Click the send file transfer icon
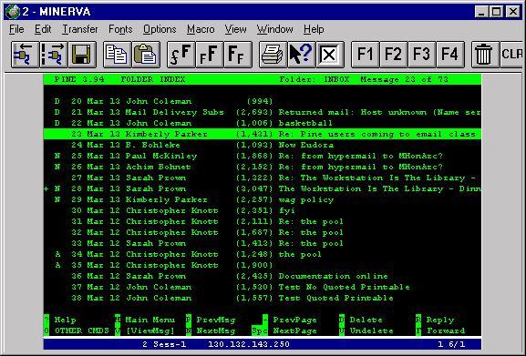This screenshot has width=526, height=356. pos(26,55)
